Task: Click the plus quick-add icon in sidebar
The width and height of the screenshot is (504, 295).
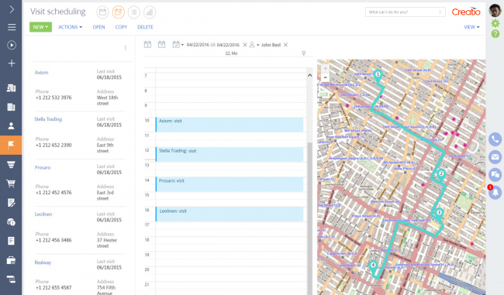Action: click(x=12, y=63)
